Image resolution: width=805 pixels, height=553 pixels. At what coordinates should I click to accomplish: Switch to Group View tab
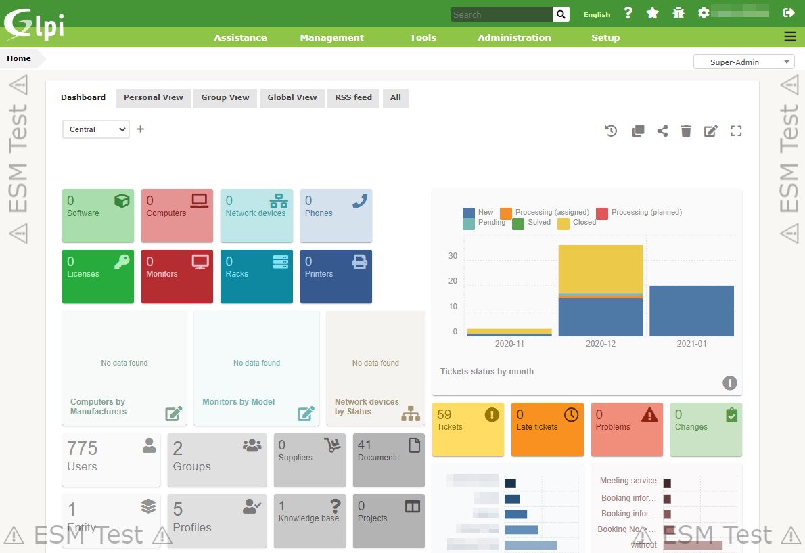coord(225,97)
